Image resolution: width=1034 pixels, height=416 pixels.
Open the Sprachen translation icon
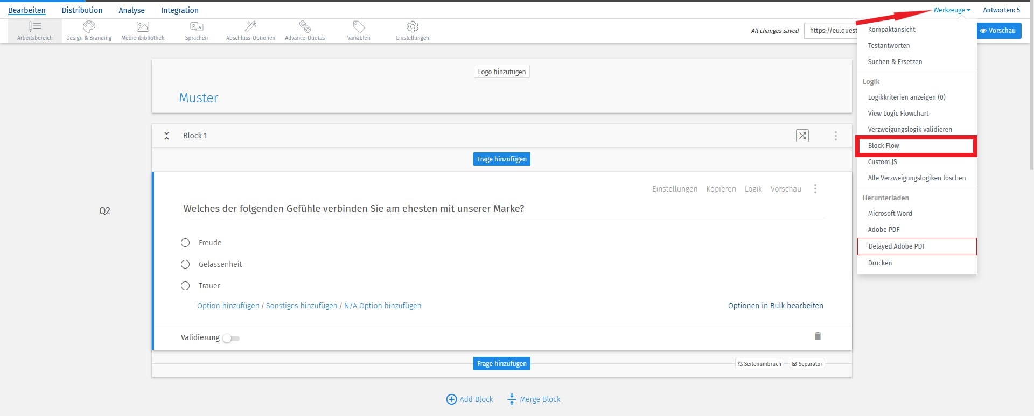click(197, 26)
